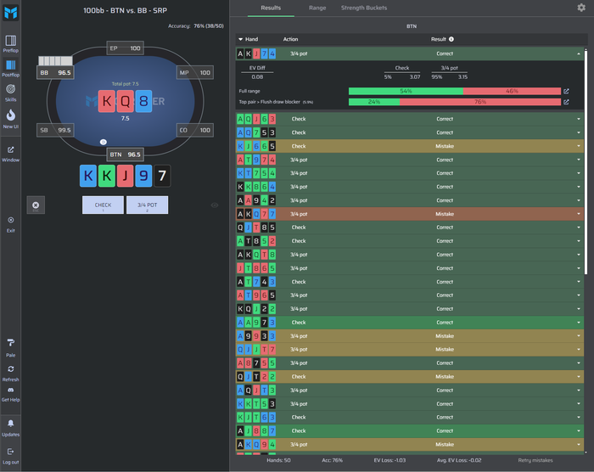Click the Result info icon
594x472 pixels.
pos(451,39)
